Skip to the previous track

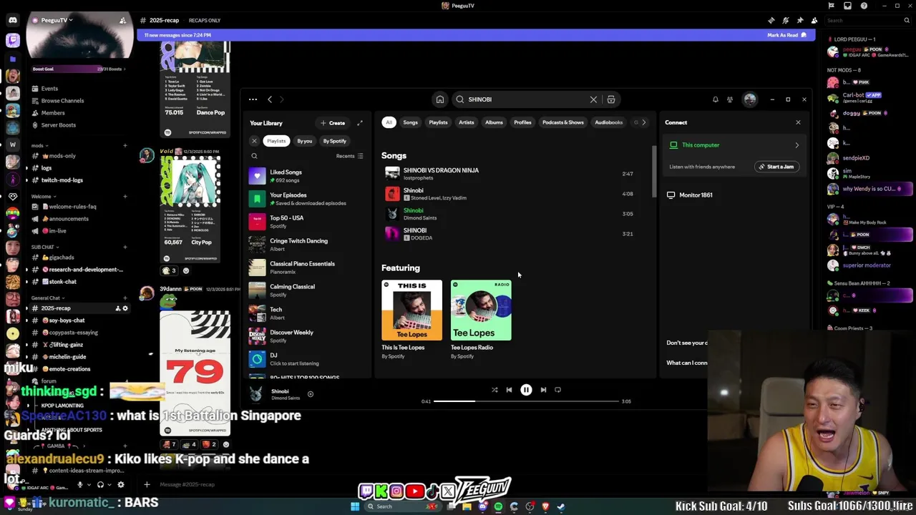(x=509, y=390)
